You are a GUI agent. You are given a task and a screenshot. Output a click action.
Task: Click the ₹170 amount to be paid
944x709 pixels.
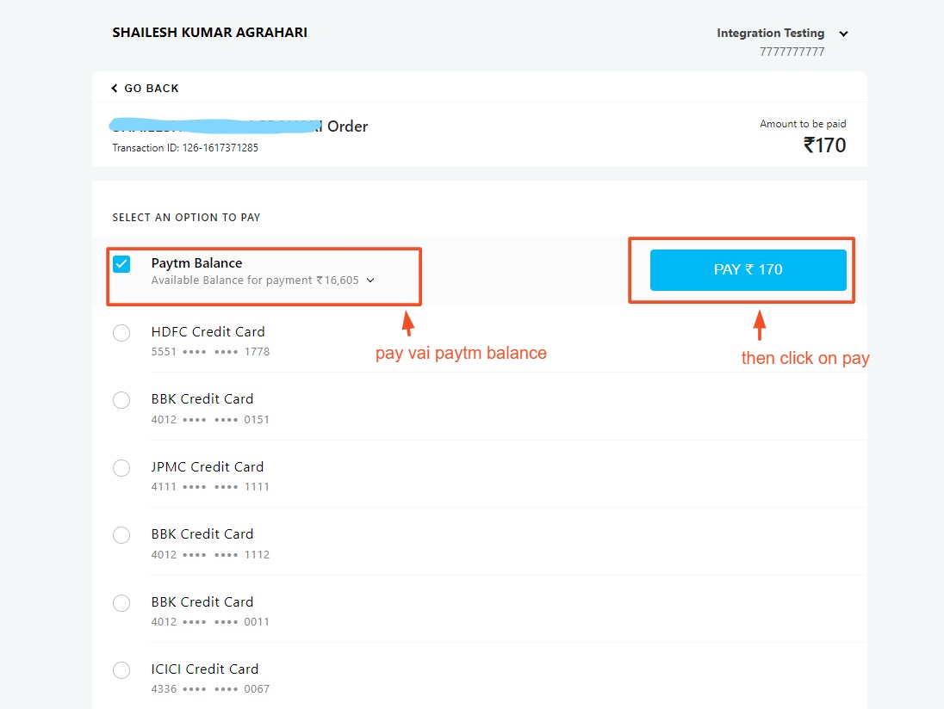pyautogui.click(x=824, y=145)
